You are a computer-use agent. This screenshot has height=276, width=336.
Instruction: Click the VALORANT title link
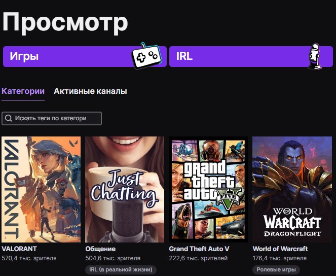tap(19, 249)
